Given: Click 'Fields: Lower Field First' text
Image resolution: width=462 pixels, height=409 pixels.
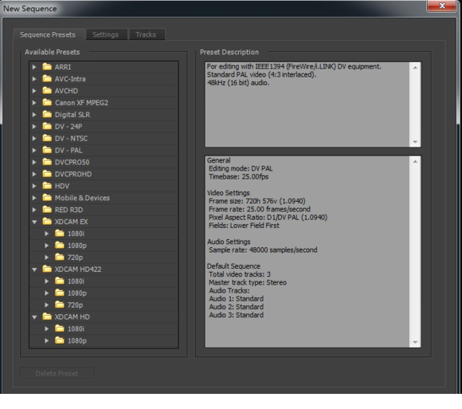Looking at the screenshot, I should 244,226.
